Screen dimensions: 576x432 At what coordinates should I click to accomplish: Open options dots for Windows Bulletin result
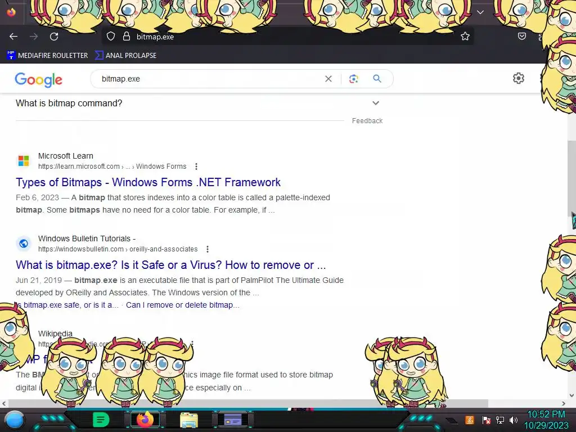coord(208,249)
